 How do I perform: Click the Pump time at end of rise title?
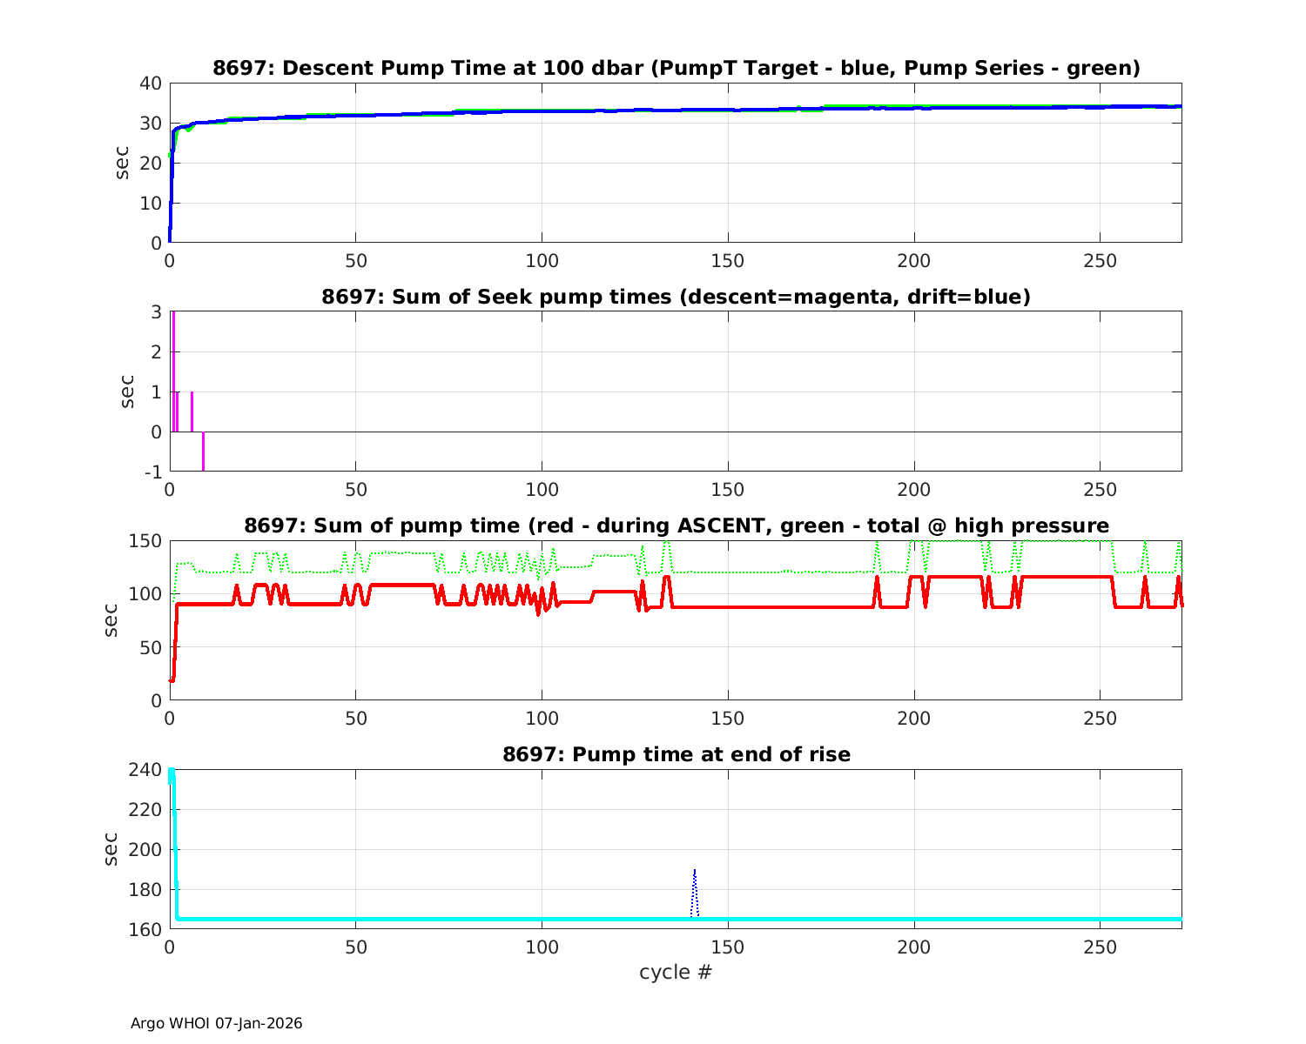coord(676,754)
